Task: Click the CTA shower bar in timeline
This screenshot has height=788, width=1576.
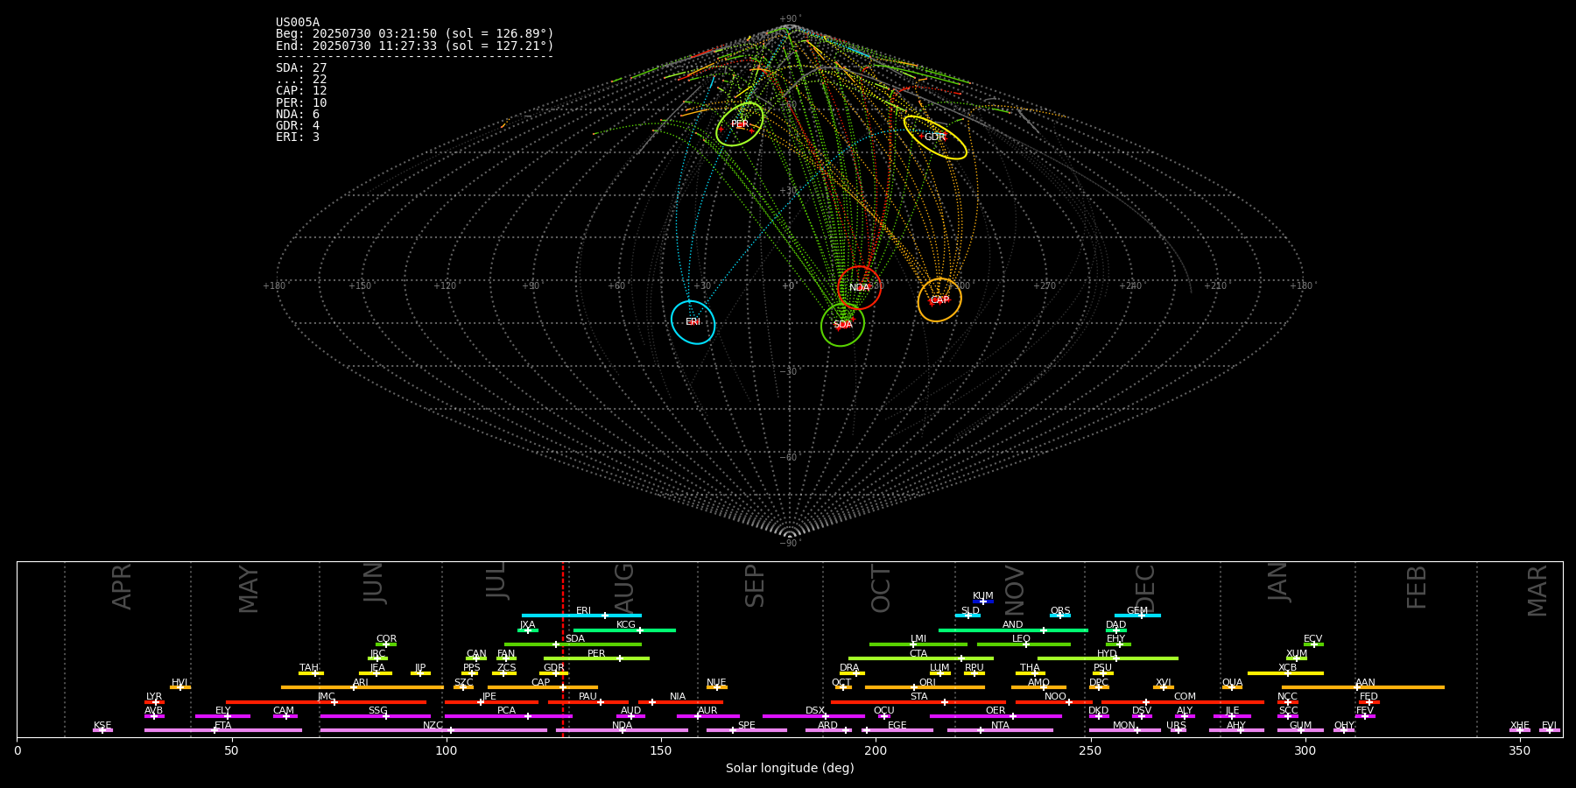Action: click(921, 658)
